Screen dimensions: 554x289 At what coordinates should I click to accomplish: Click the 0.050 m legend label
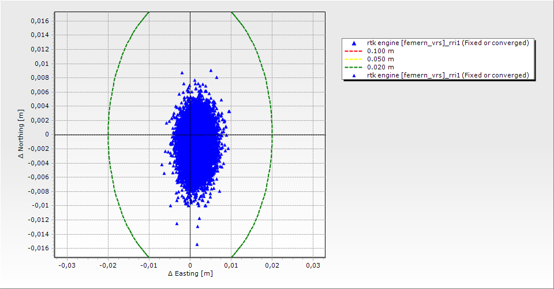coord(381,60)
